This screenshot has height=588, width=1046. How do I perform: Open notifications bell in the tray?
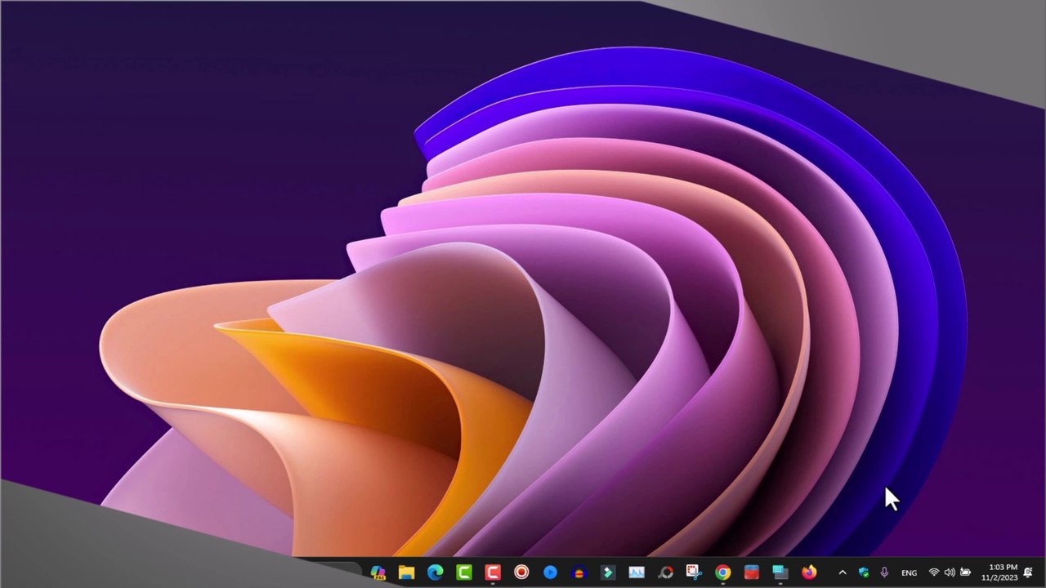pyautogui.click(x=1028, y=572)
